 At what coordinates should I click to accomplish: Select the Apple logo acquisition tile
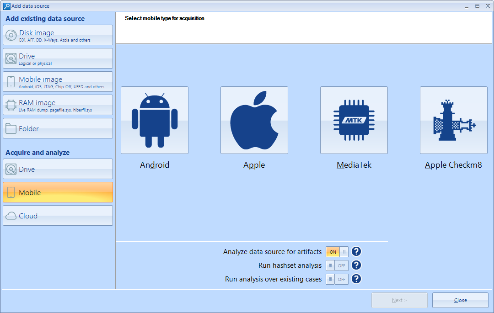pyautogui.click(x=254, y=120)
